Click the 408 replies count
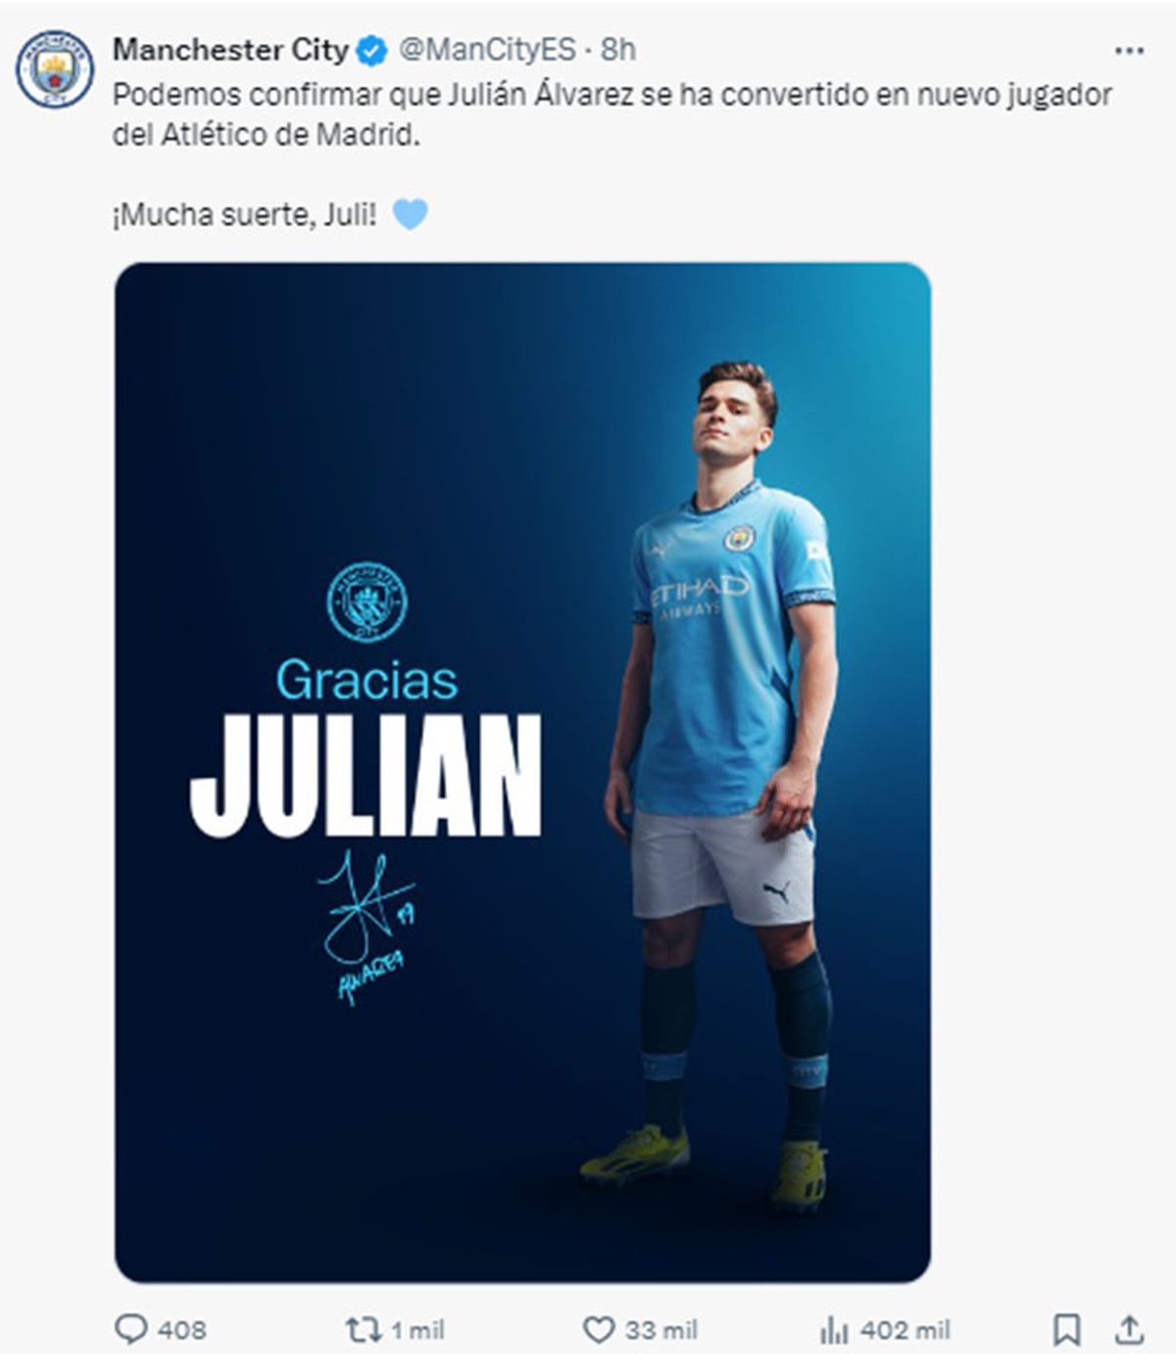1176x1354 pixels. click(x=181, y=1330)
